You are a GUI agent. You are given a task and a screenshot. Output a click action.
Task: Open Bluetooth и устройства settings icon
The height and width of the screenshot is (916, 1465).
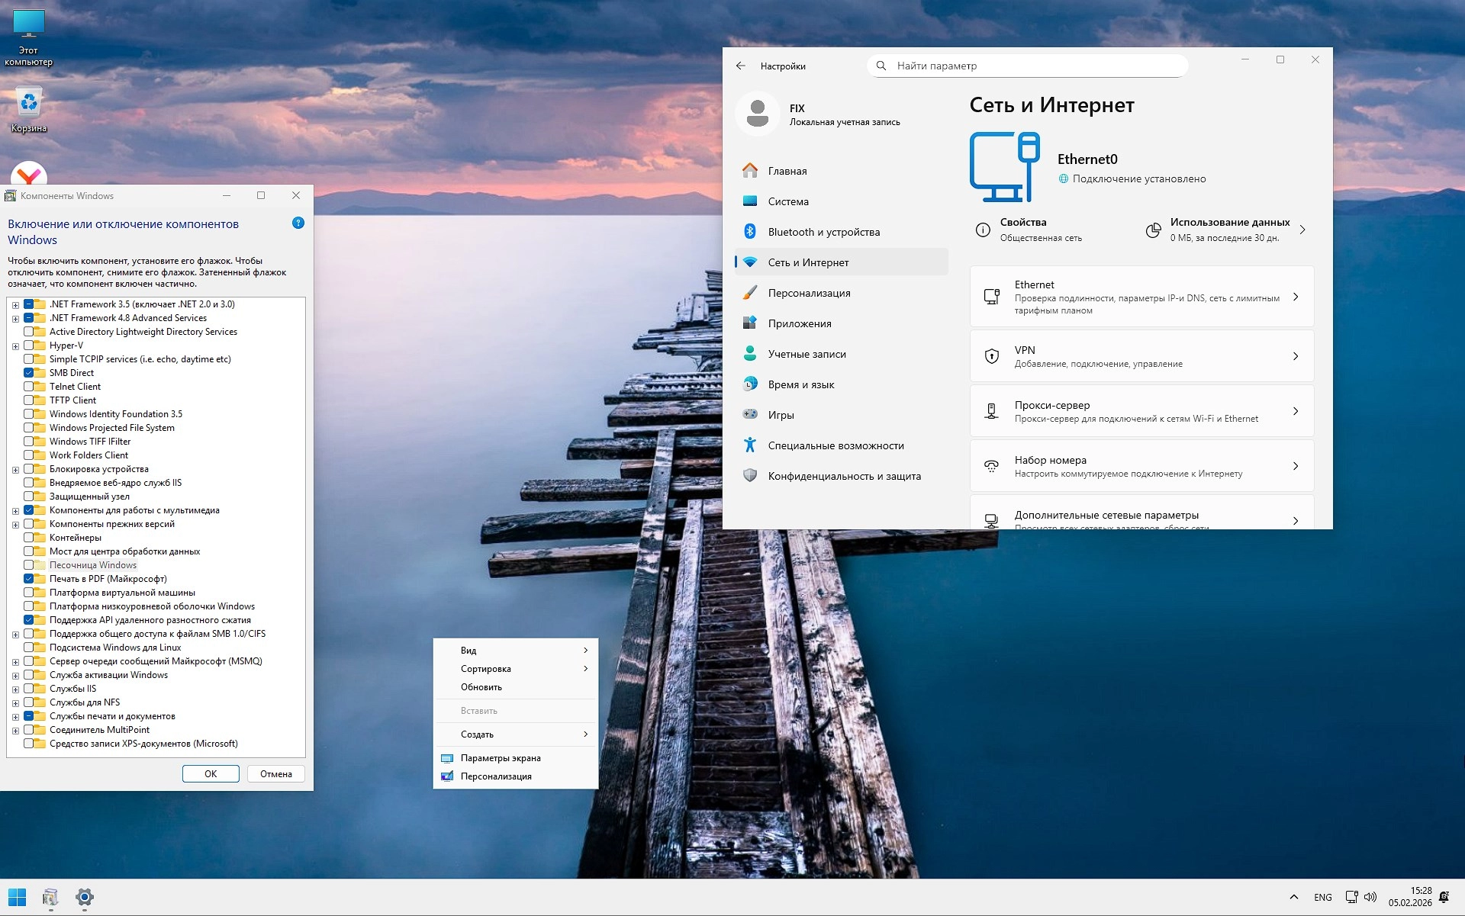750,232
